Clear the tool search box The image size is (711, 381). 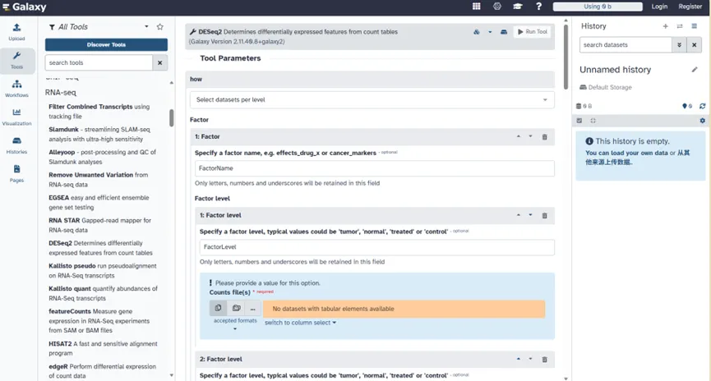click(x=160, y=63)
